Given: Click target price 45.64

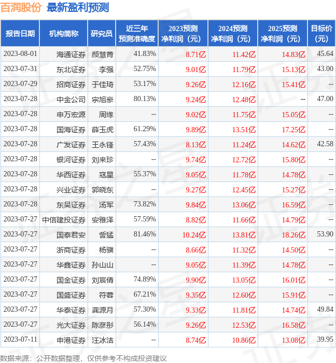Looking at the screenshot, I should pyautogui.click(x=325, y=54).
